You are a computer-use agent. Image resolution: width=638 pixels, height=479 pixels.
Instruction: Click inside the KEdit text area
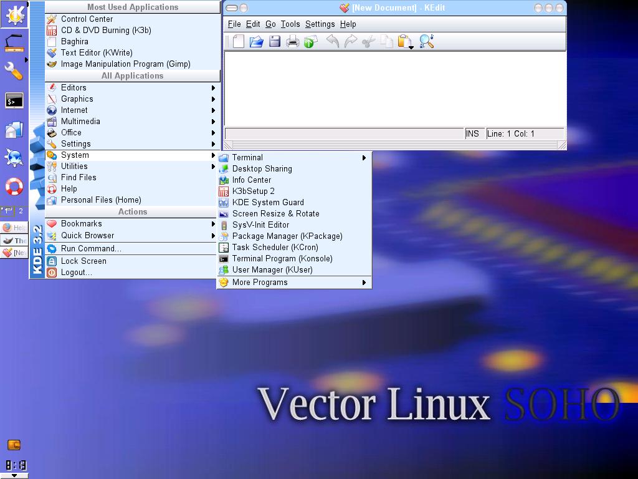pos(394,89)
